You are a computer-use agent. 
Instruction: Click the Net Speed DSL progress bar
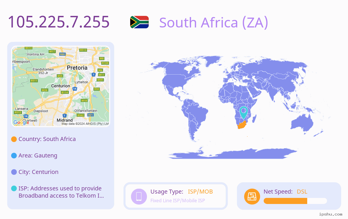(x=295, y=201)
